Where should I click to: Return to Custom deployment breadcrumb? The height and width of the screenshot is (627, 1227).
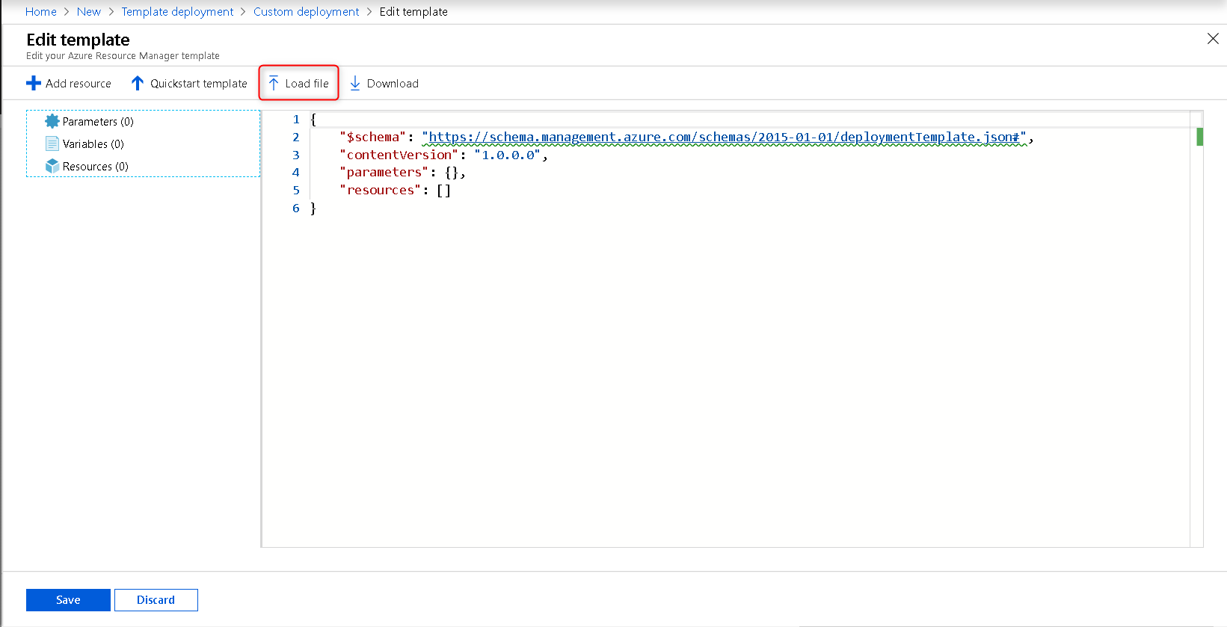click(306, 12)
